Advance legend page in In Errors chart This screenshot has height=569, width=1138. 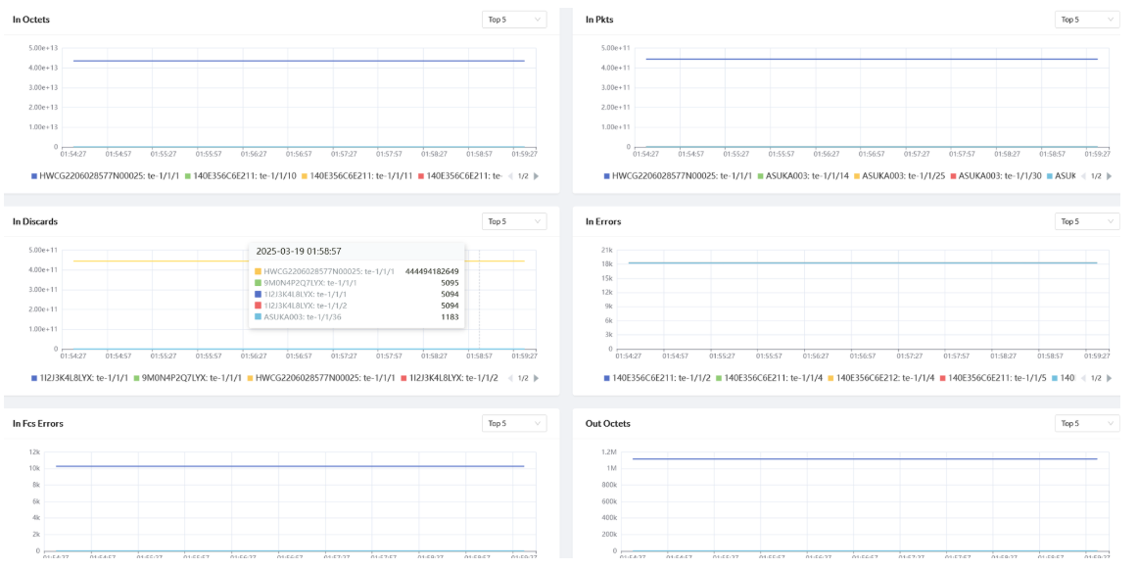(1109, 378)
